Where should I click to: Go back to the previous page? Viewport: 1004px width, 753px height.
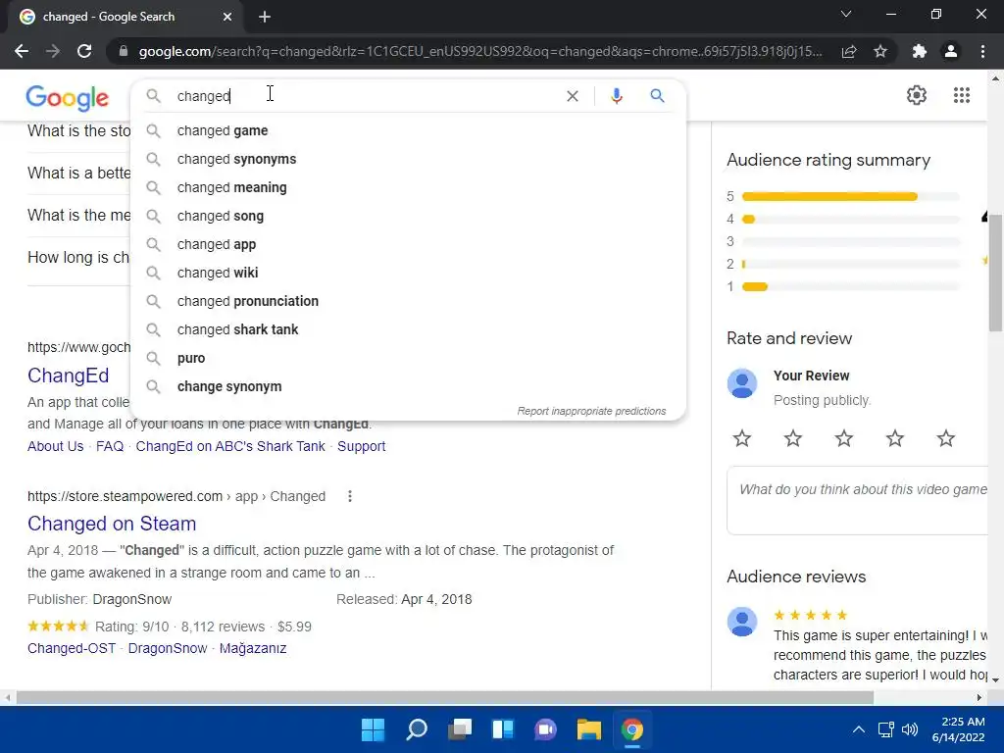click(22, 51)
